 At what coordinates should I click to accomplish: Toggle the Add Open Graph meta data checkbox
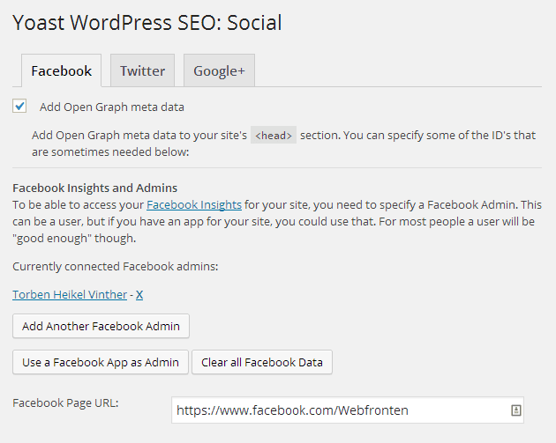pos(19,106)
